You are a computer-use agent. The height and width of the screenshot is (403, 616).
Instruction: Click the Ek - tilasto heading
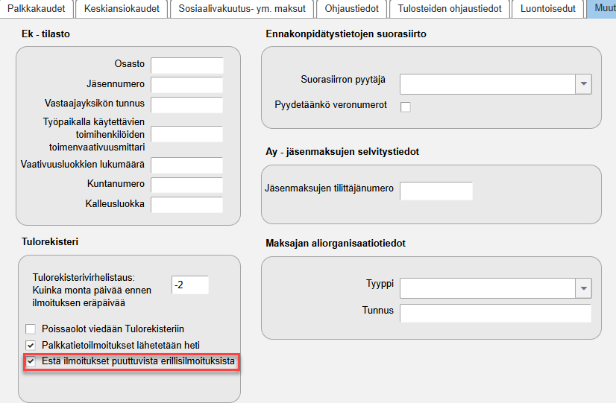coord(45,34)
